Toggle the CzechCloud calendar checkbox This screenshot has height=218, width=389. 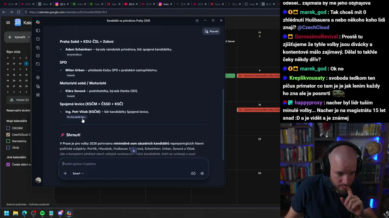tap(8, 135)
